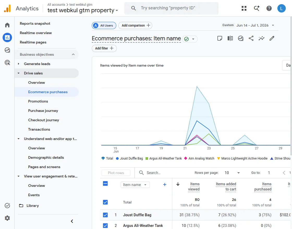The width and height of the screenshot is (292, 229).
Task: Open the report annotations note icon
Action: 220,38
